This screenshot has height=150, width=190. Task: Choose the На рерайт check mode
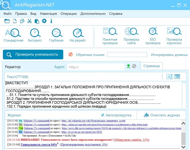(x=78, y=35)
